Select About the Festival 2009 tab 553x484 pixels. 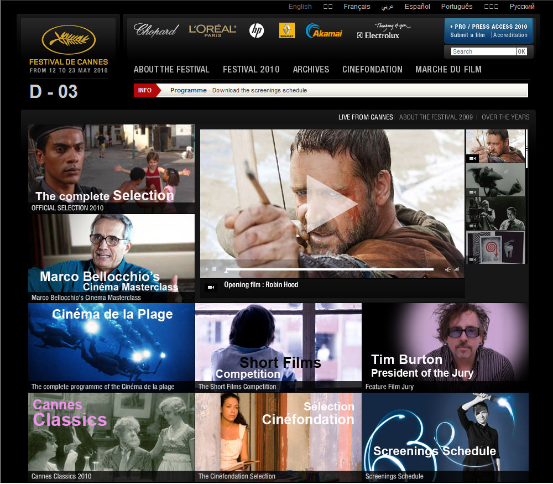[436, 117]
